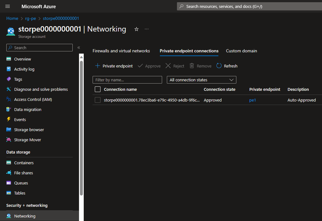Screen dimensions: 322x221
Task: Click the plus icon for Private endpoint
Action: tap(98, 66)
